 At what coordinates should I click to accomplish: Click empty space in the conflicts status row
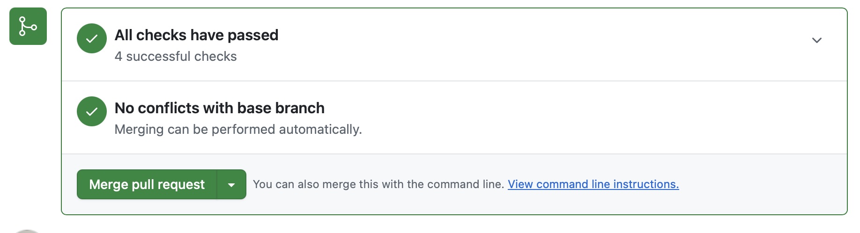point(562,117)
